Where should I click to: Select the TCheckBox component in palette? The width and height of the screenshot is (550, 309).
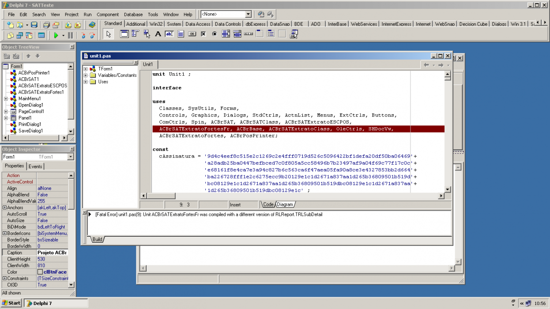point(203,34)
